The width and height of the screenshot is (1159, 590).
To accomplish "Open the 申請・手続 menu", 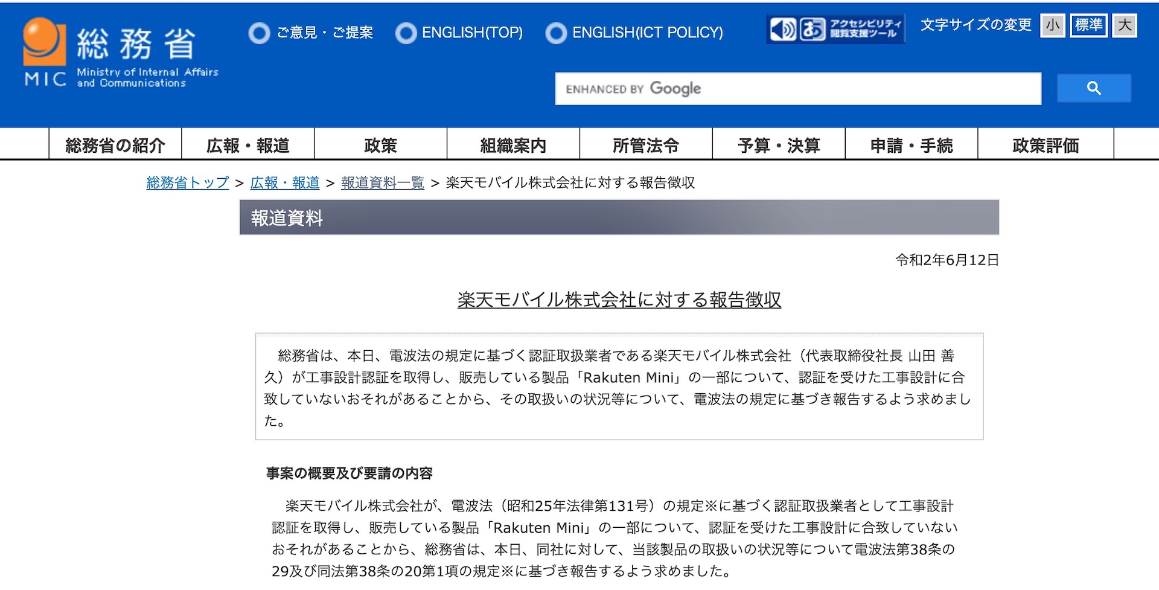I will (x=912, y=145).
